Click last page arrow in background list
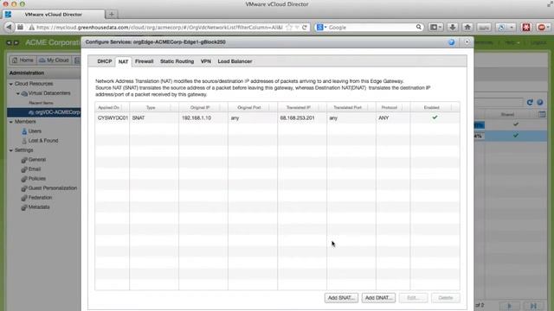 coord(533,306)
